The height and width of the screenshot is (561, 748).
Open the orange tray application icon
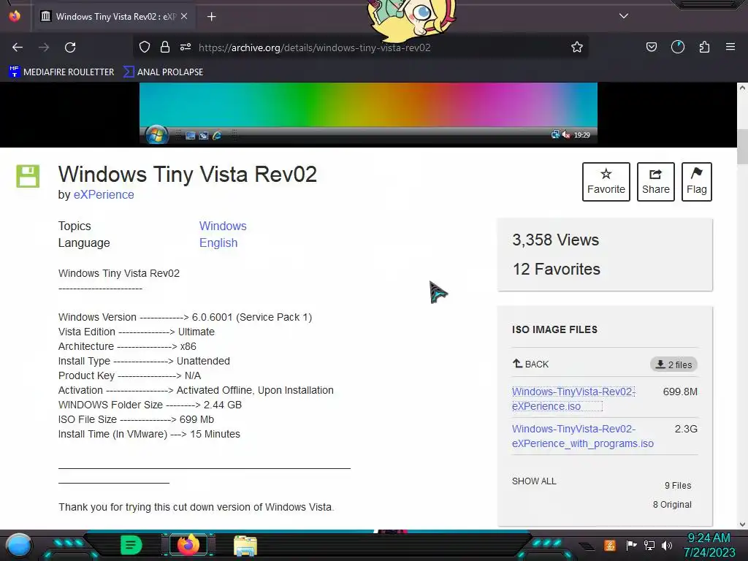point(610,545)
